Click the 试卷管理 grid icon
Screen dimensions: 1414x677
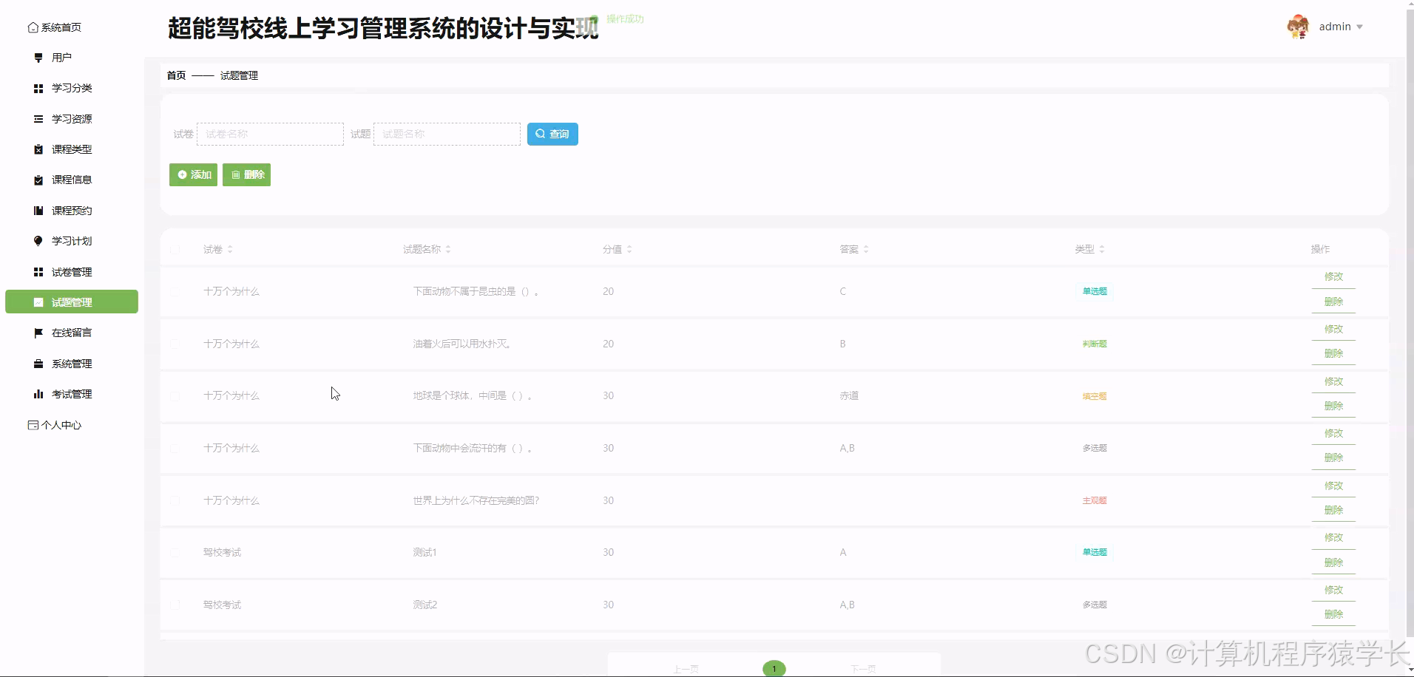pos(38,272)
